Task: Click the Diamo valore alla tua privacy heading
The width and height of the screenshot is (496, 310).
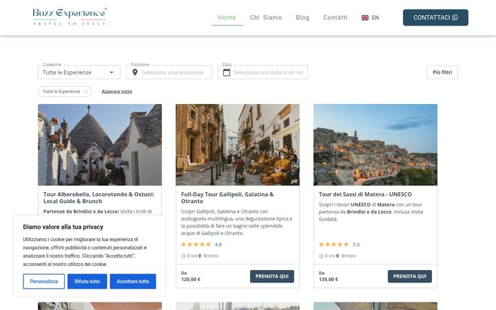Action: tap(63, 227)
